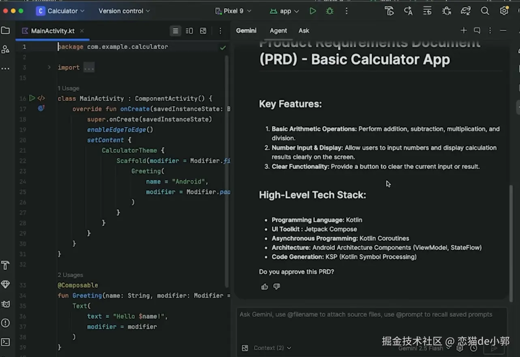Screen dimensions: 520x357
Task: Start debugging with the bug icon
Action: [x=330, y=11]
